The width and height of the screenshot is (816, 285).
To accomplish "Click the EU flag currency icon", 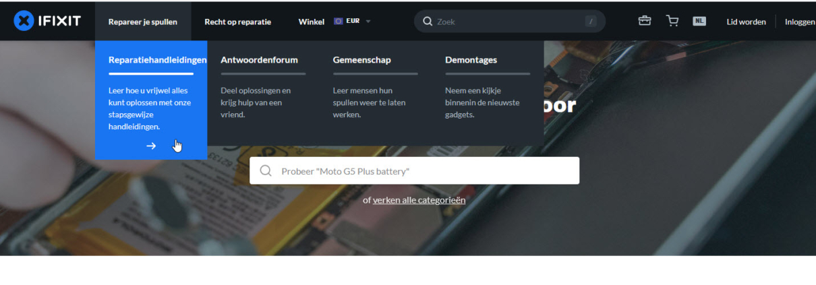I will click(x=338, y=22).
